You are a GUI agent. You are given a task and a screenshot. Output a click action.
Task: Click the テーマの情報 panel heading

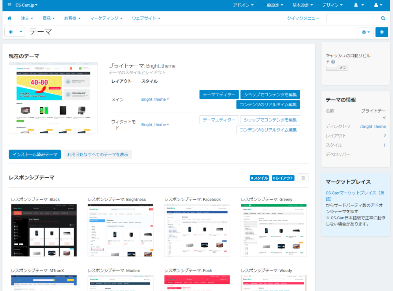341,100
